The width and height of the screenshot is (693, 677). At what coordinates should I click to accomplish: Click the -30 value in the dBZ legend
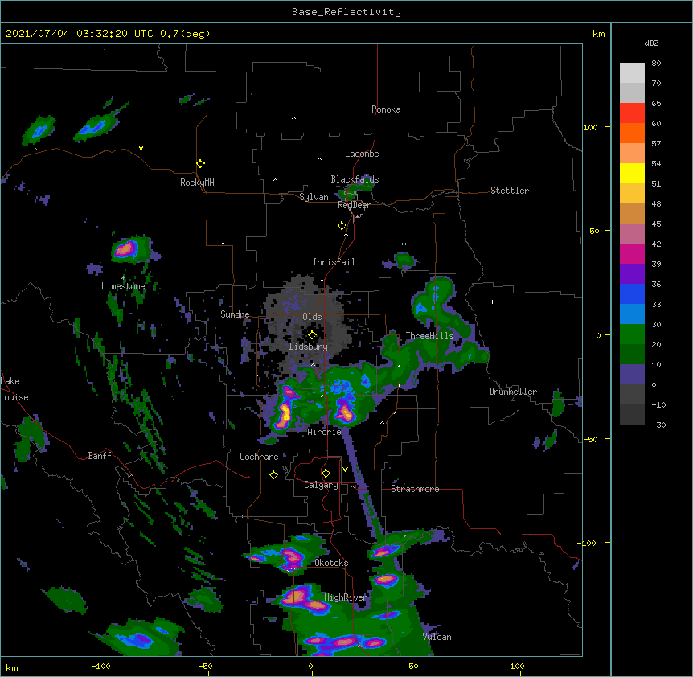[658, 425]
